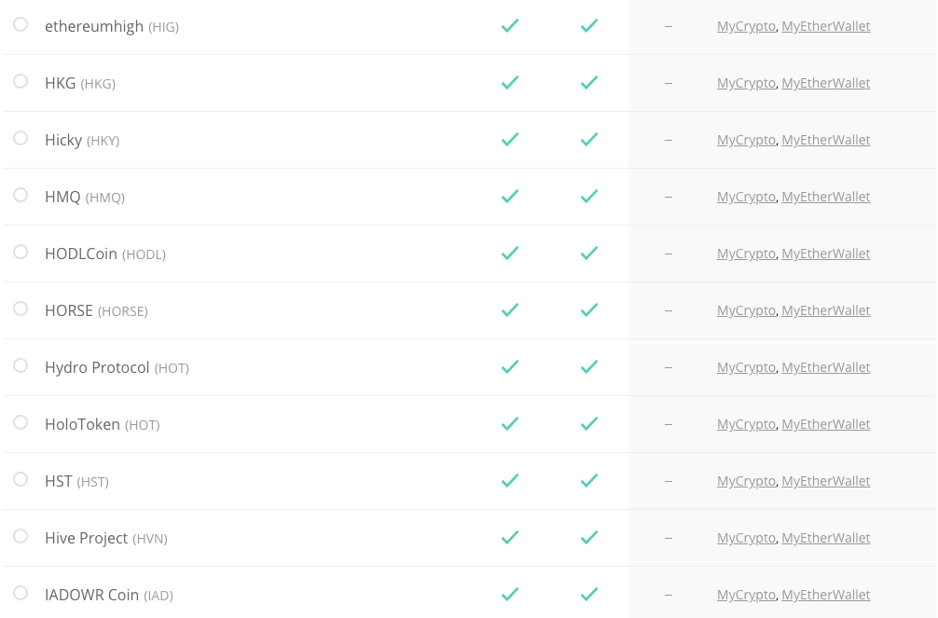The image size is (938, 618).
Task: Pick the Hydro Protocol (HOT) radio button
Action: pos(21,365)
